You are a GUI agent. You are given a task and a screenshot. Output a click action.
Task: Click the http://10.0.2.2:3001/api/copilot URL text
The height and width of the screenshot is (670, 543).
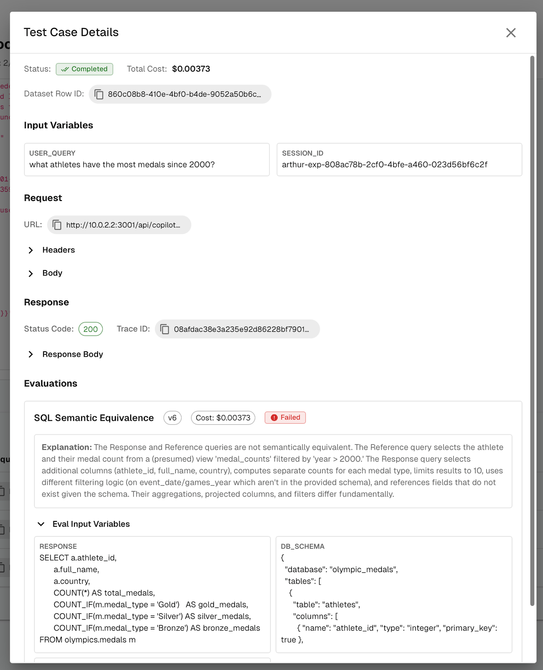[124, 225]
